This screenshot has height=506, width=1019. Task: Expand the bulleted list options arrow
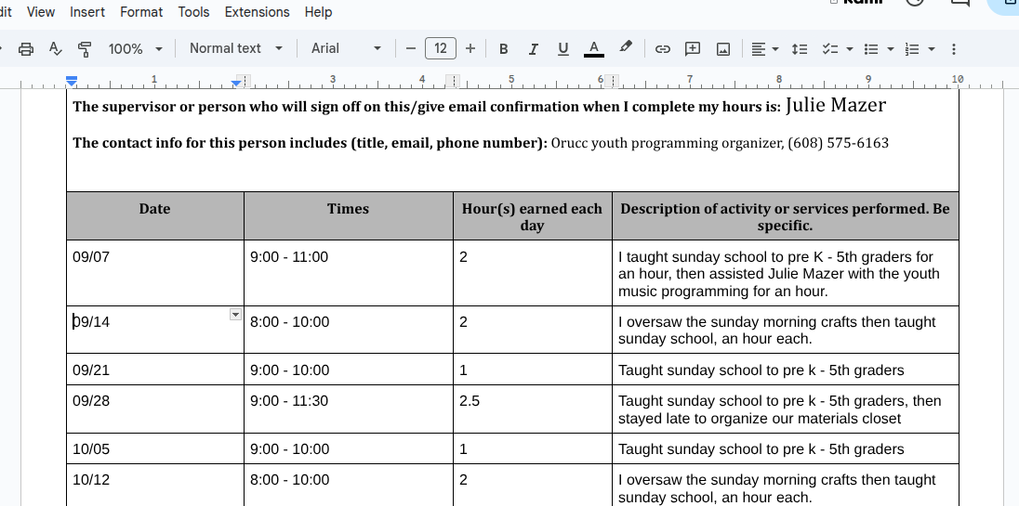tap(891, 48)
